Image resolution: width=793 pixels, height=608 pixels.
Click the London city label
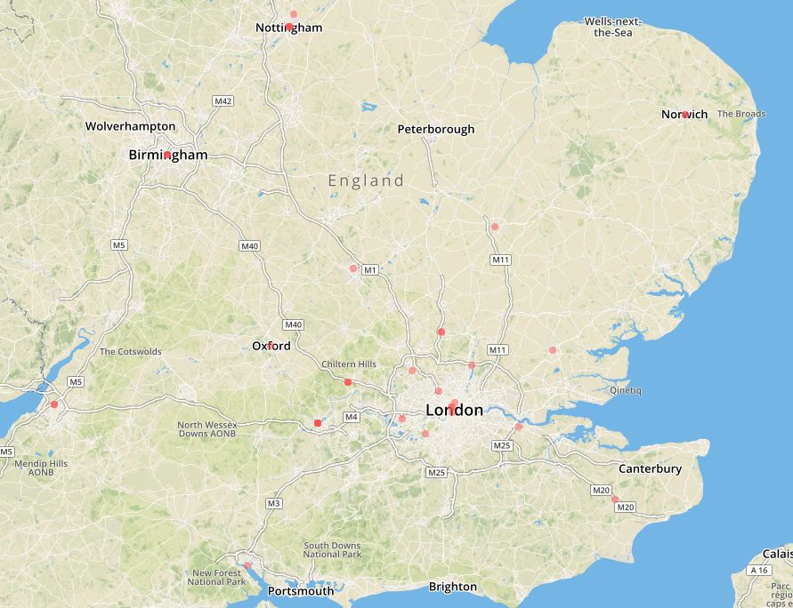(454, 410)
